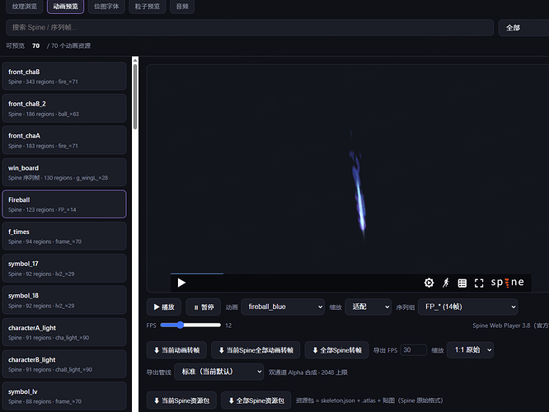Adjust the FPS slider handle
This screenshot has height=412, width=549.
tap(180, 325)
